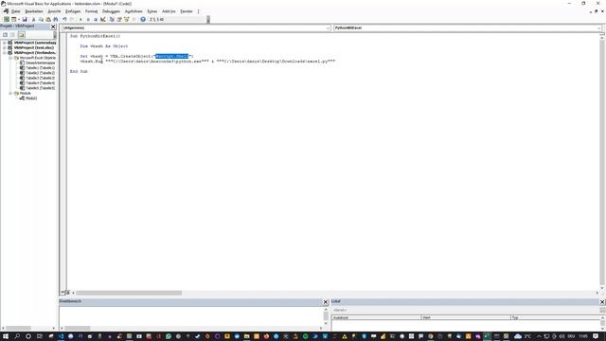Click the Break (pause) toolbar icon

pyautogui.click(x=88, y=19)
